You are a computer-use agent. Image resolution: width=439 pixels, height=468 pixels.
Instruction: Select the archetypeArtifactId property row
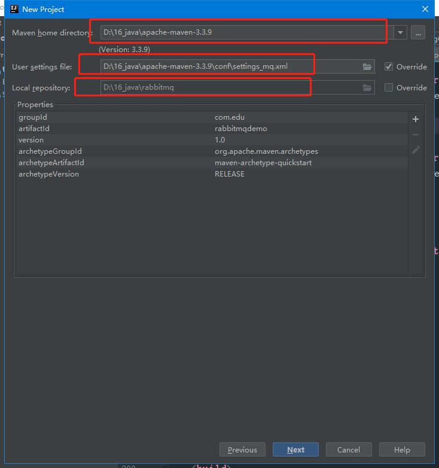[x=212, y=163]
